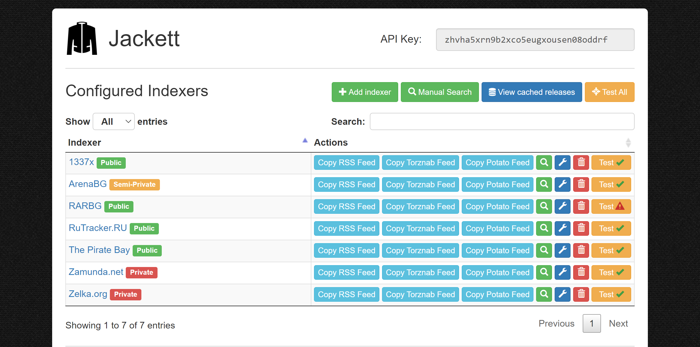Image resolution: width=700 pixels, height=347 pixels.
Task: Click the search icon for 1337x
Action: point(544,162)
